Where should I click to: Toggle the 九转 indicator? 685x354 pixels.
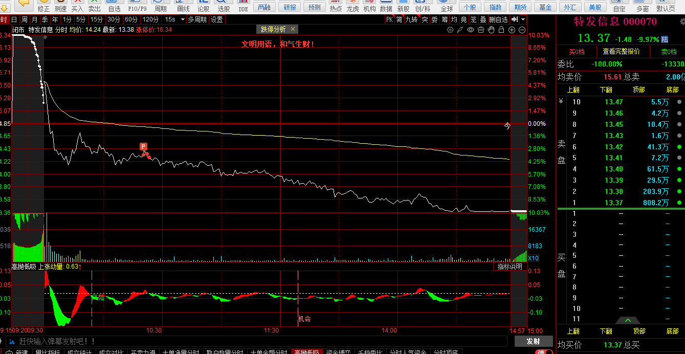point(411,19)
